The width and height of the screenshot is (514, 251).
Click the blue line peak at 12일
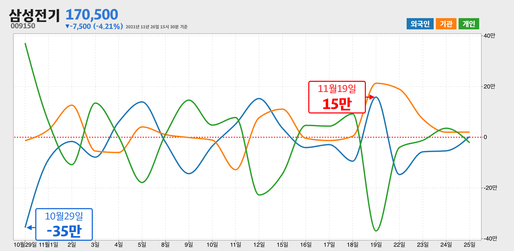(x=259, y=99)
